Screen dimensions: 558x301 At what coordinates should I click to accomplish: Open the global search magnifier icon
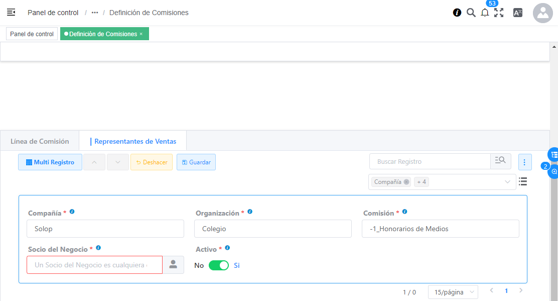tap(471, 13)
